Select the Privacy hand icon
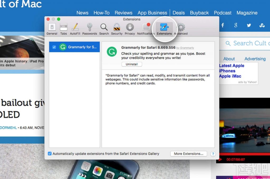The height and width of the screenshot is (179, 270). (130, 29)
